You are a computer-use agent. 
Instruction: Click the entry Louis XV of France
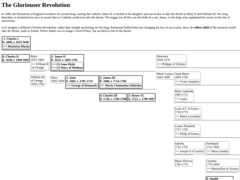coord(188,113)
